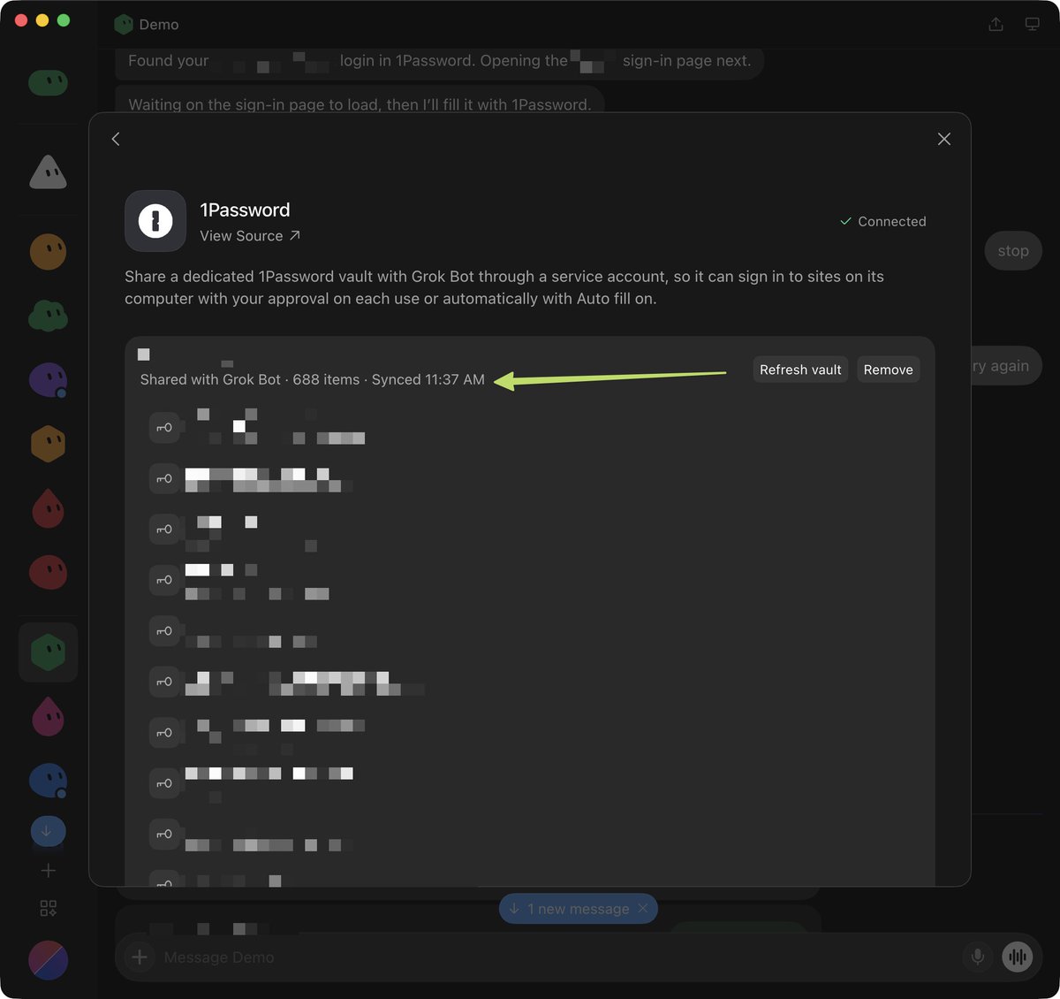Click the stop button in the chat
Screen dimensions: 1060x999
coord(1013,251)
